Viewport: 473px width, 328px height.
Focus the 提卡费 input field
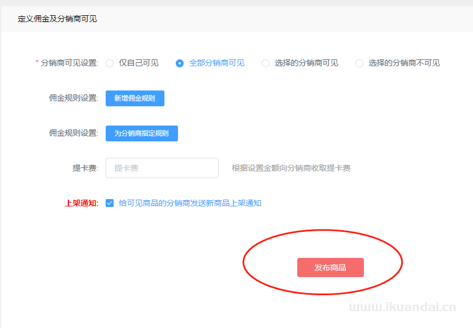pyautogui.click(x=162, y=168)
